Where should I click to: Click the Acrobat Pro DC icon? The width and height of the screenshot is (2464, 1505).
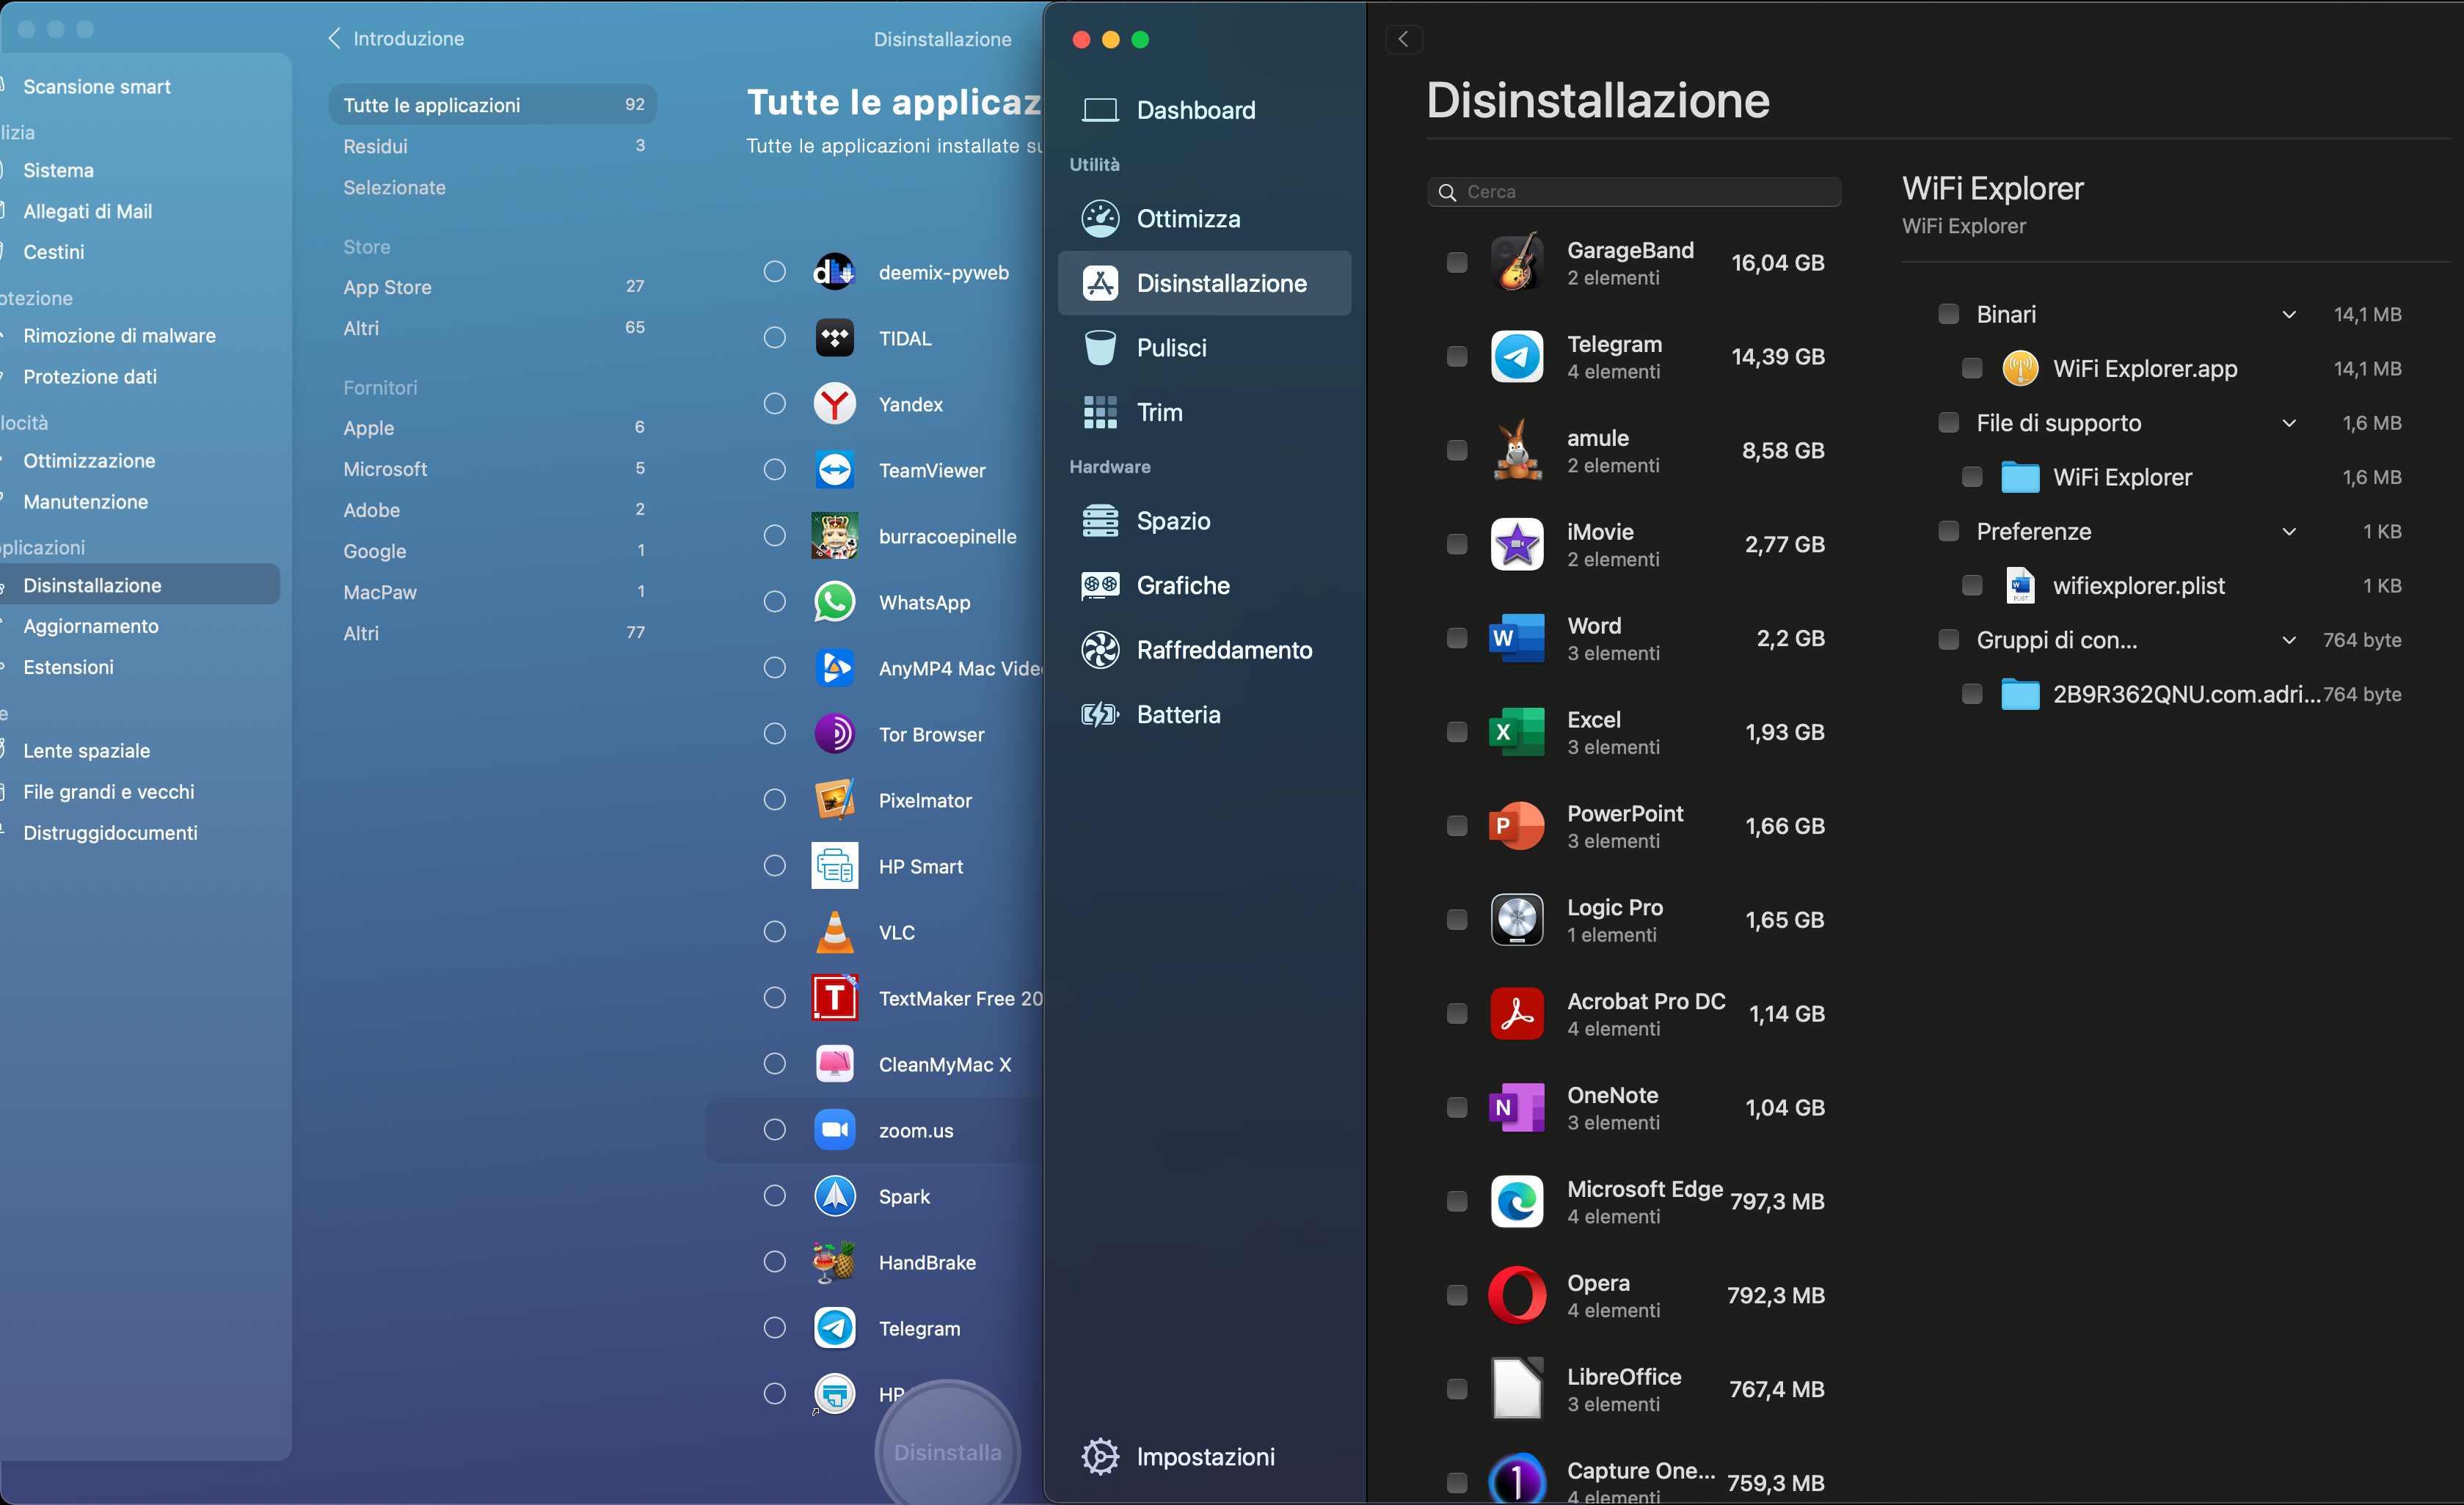tap(1517, 1014)
